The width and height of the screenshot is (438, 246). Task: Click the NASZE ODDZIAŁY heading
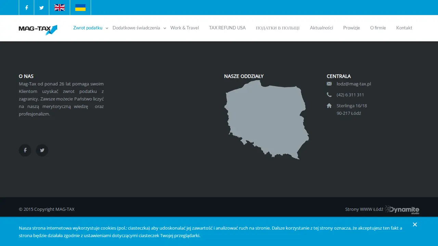pos(244,76)
